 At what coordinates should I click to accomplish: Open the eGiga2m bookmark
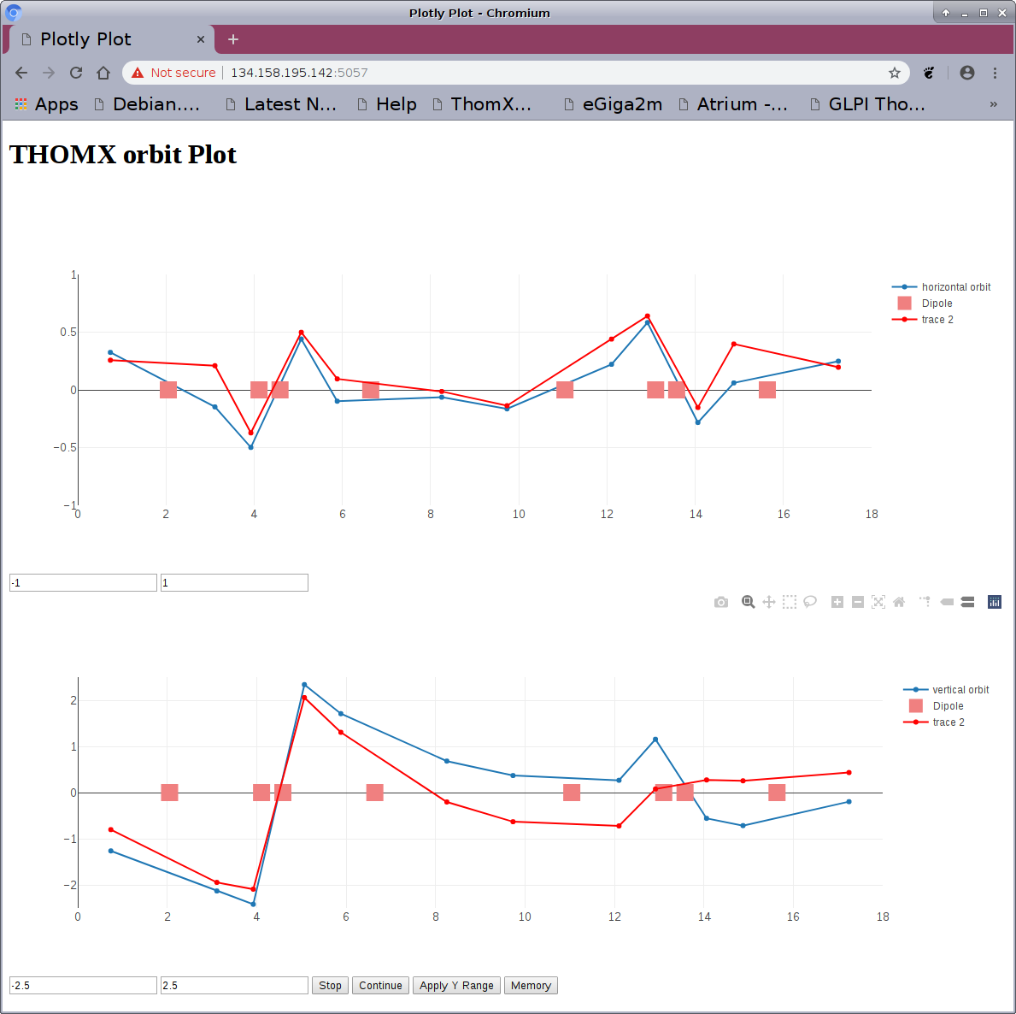coord(614,104)
